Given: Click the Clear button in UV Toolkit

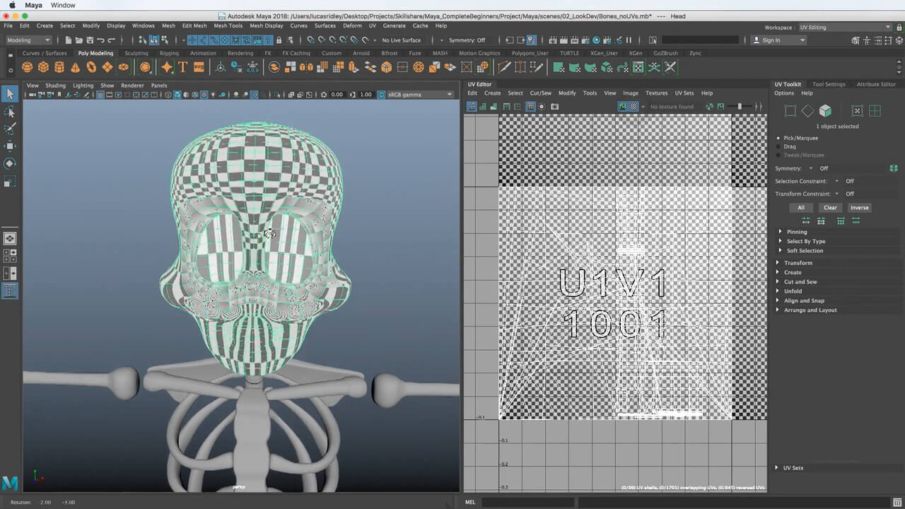Looking at the screenshot, I should (x=830, y=208).
